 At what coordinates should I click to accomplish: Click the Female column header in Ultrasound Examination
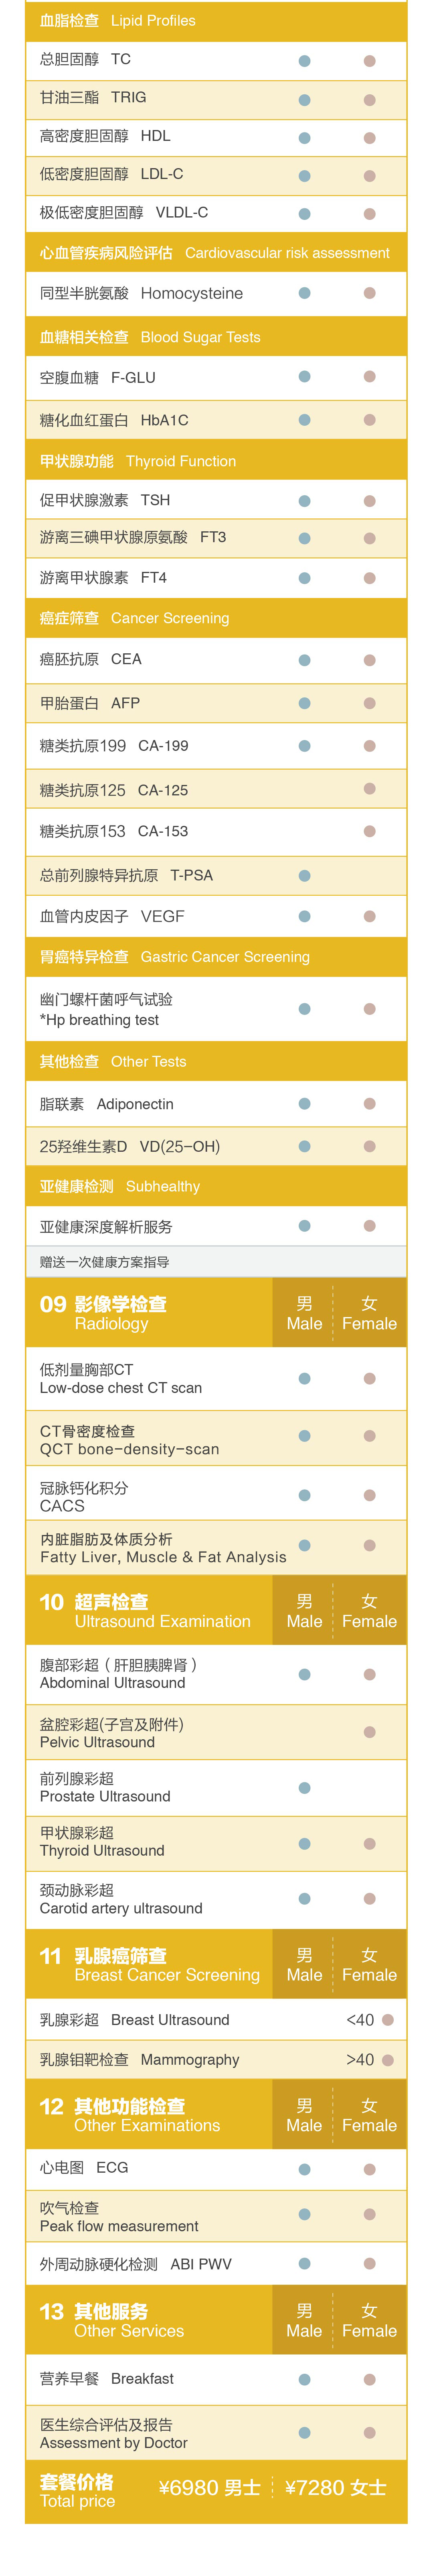pyautogui.click(x=369, y=1611)
